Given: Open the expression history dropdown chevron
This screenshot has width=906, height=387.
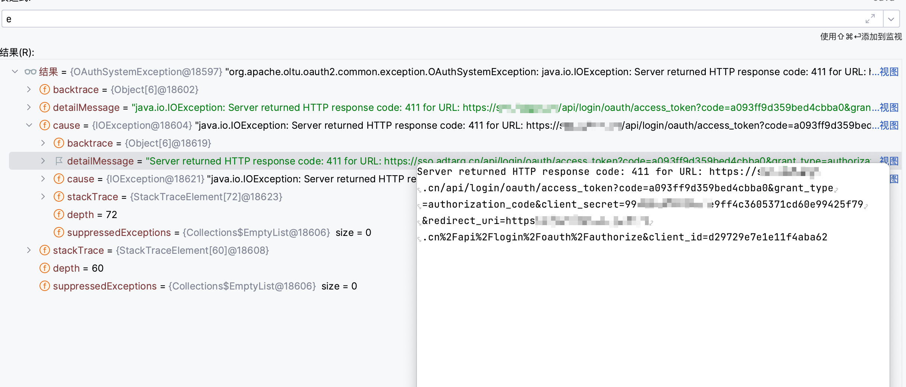Looking at the screenshot, I should [x=891, y=18].
